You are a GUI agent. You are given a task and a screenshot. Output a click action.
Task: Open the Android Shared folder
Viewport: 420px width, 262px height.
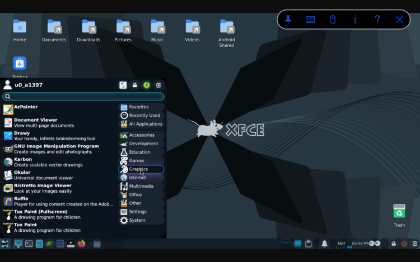227,34
